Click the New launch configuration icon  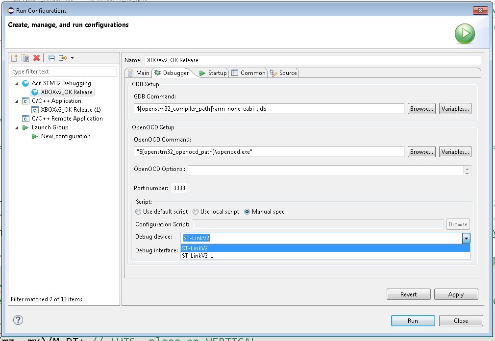coord(14,58)
